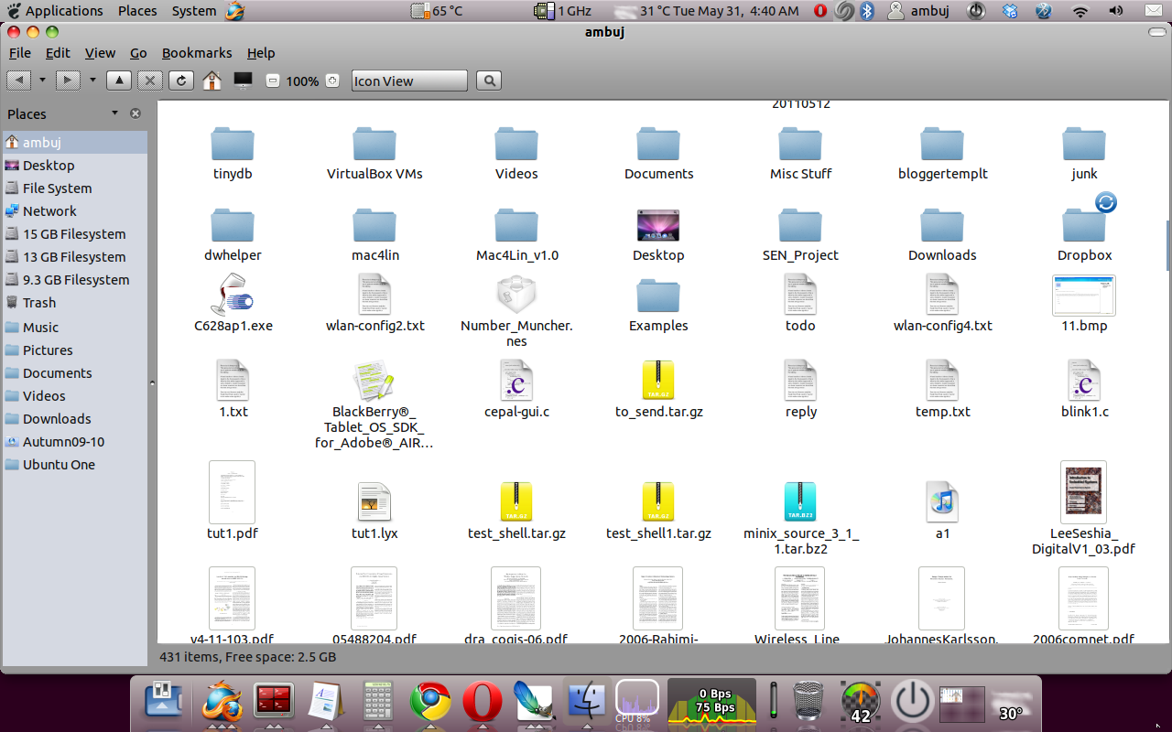
Task: Click the Home icon in the toolbar
Action: pyautogui.click(x=212, y=81)
